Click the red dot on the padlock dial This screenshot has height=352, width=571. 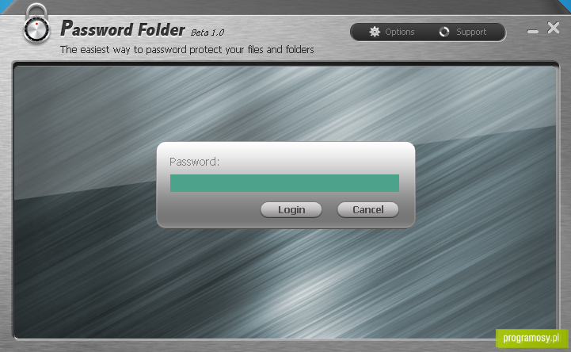[x=36, y=24]
